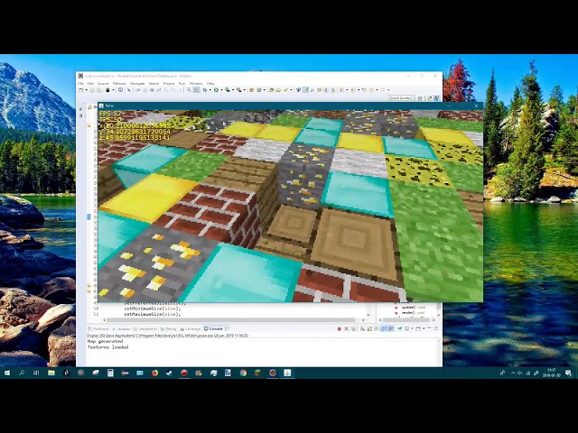Open the New file dropdown arrow
The height and width of the screenshot is (433, 578).
click(x=87, y=90)
